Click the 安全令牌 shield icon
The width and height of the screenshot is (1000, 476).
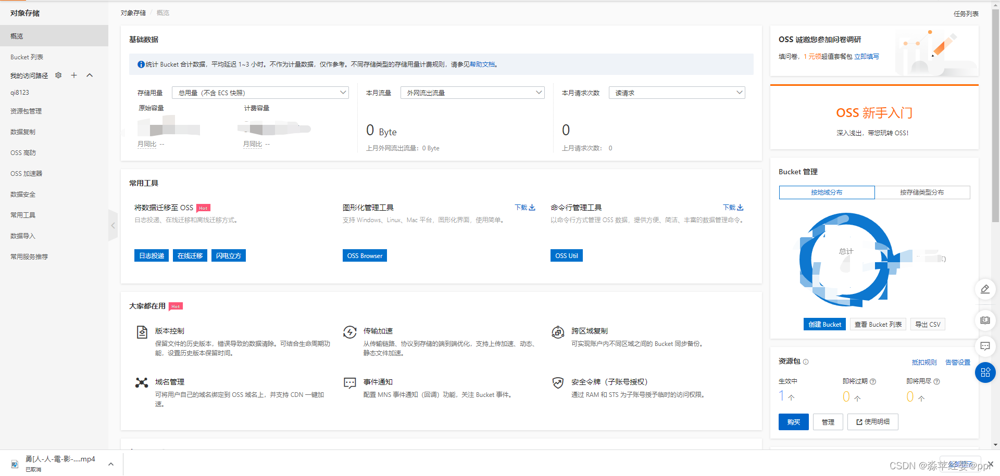[558, 383]
